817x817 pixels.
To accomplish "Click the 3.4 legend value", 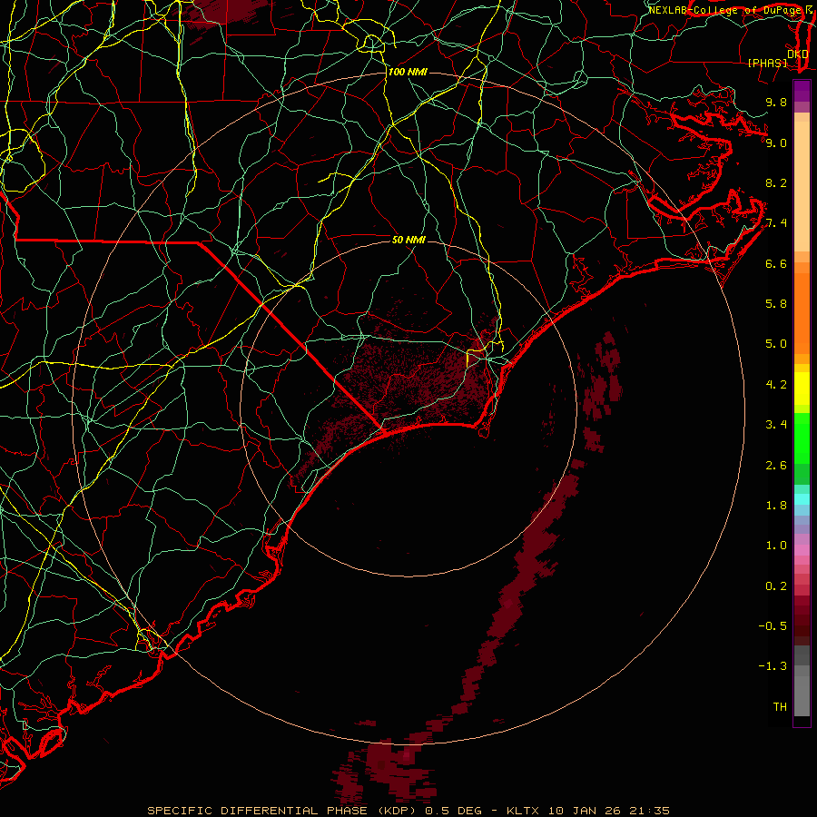I will [x=776, y=425].
